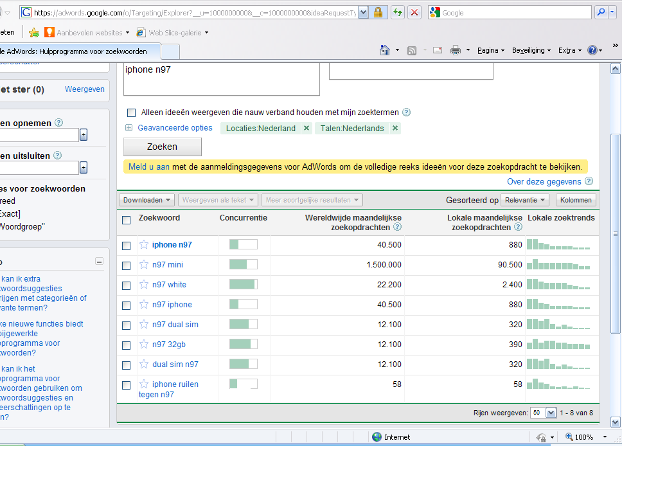Image resolution: width=658 pixels, height=477 pixels.
Task: Open help icon beside Over deze gegevens
Action: [589, 181]
